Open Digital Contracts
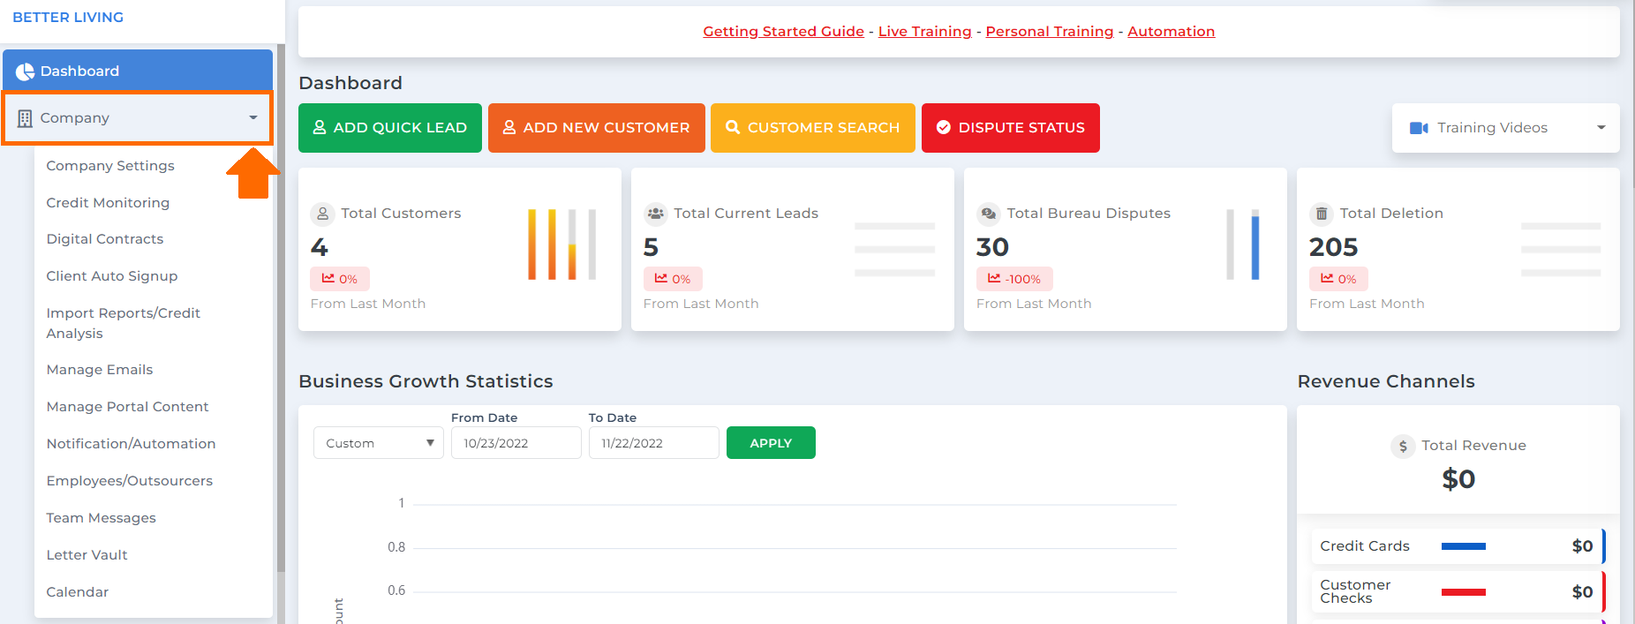This screenshot has height=624, width=1635. pos(105,239)
